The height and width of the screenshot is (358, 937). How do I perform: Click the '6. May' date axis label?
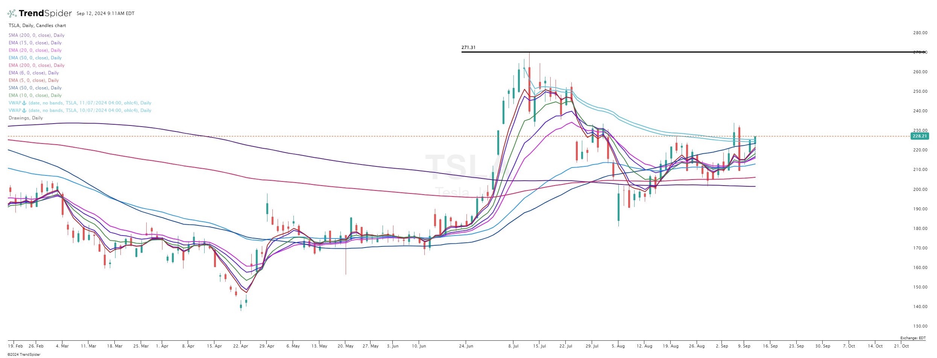click(293, 346)
